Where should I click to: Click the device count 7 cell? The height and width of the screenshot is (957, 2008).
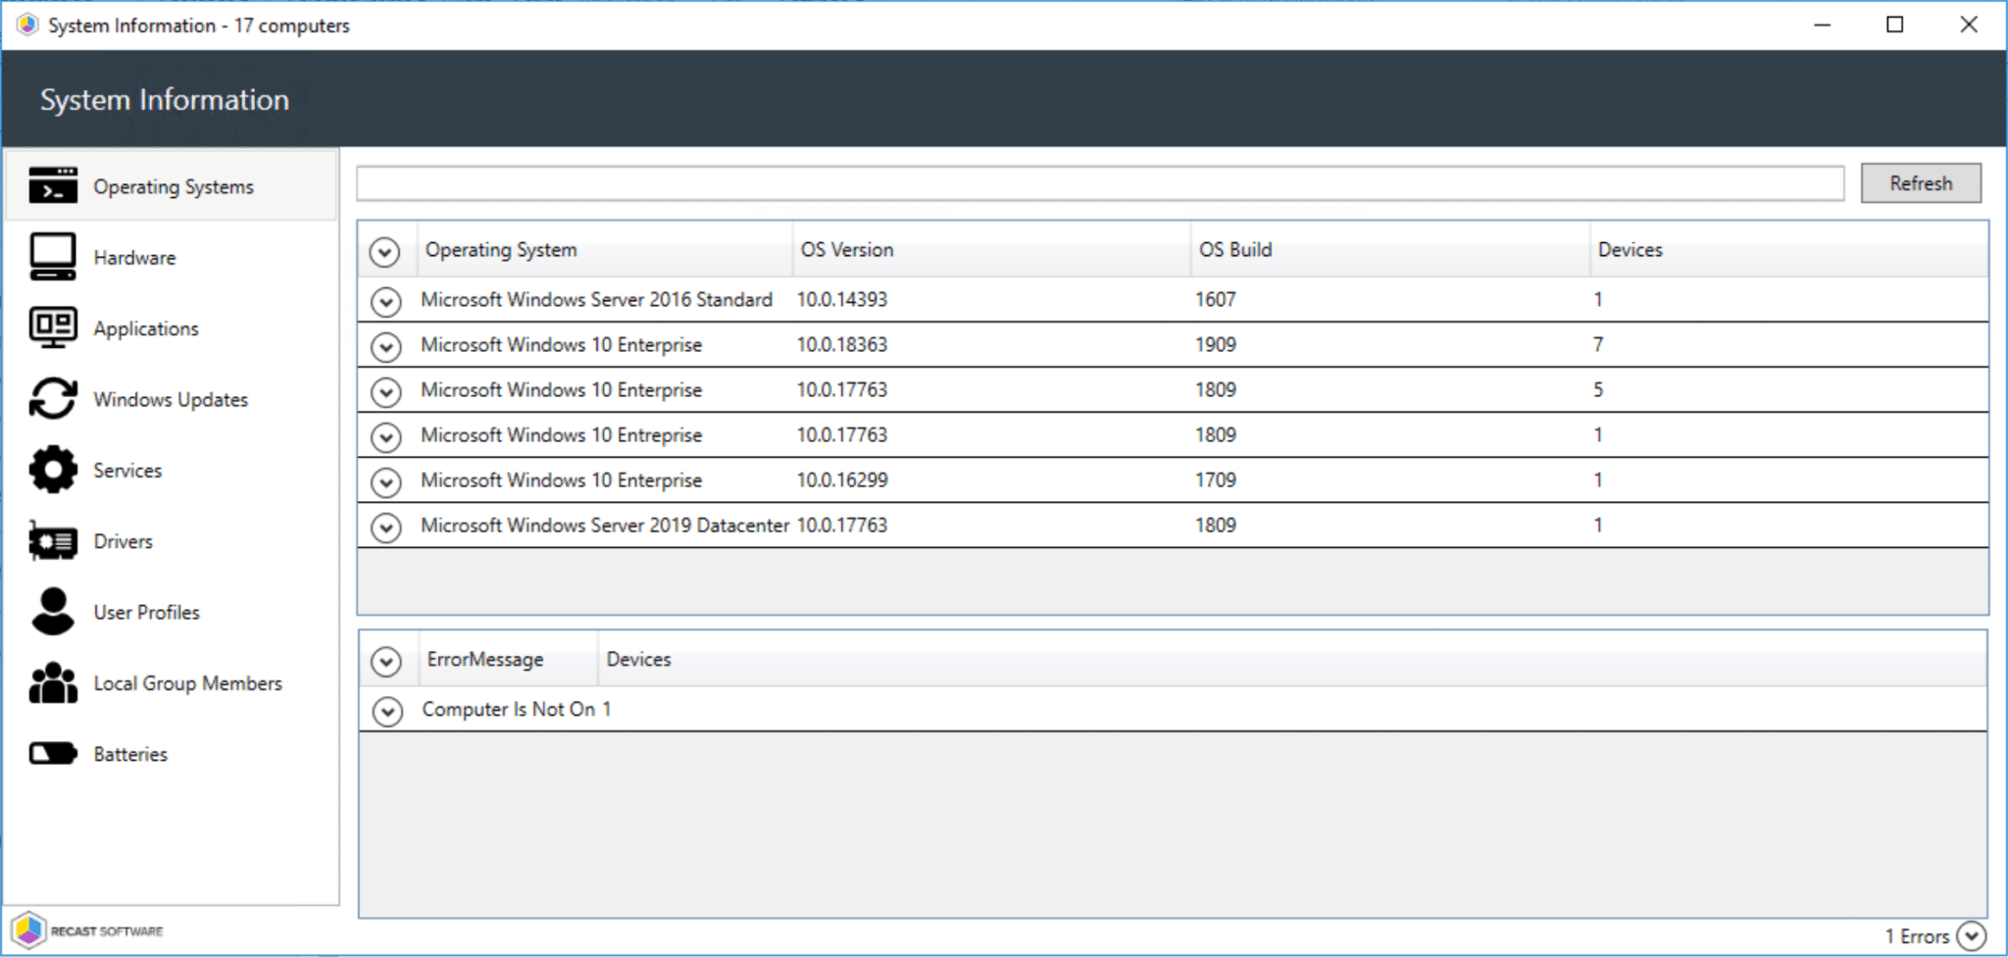click(x=1598, y=344)
